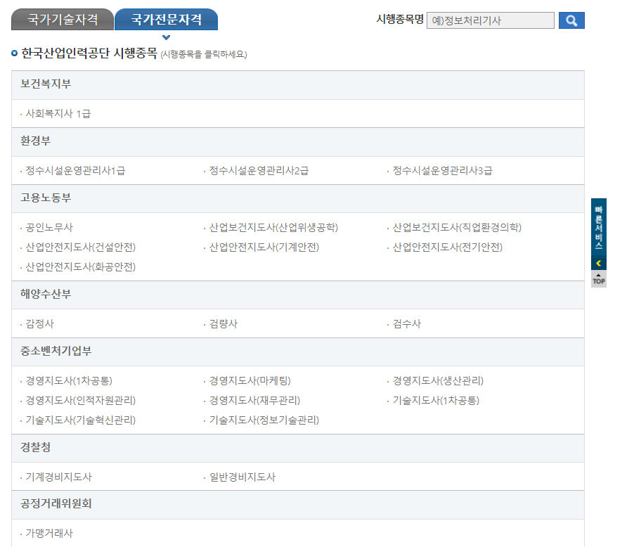Select 공인노무사 item
The width and height of the screenshot is (634, 547).
(49, 227)
